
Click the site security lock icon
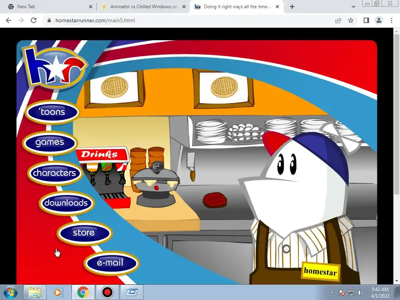coord(49,20)
